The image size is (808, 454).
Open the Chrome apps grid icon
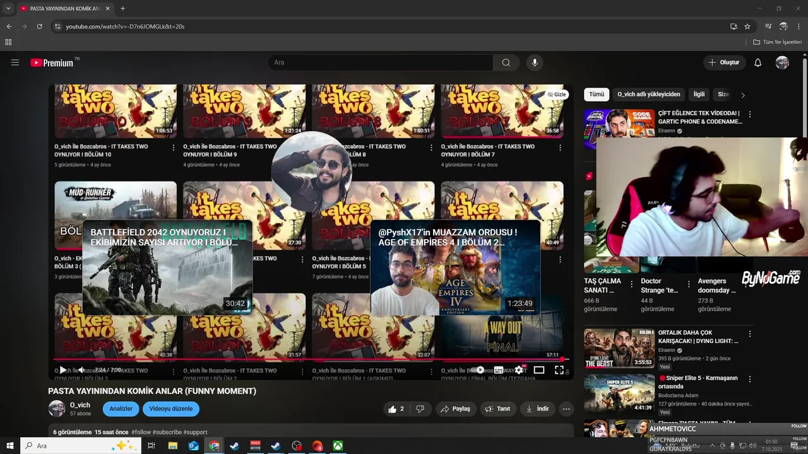pyautogui.click(x=8, y=42)
